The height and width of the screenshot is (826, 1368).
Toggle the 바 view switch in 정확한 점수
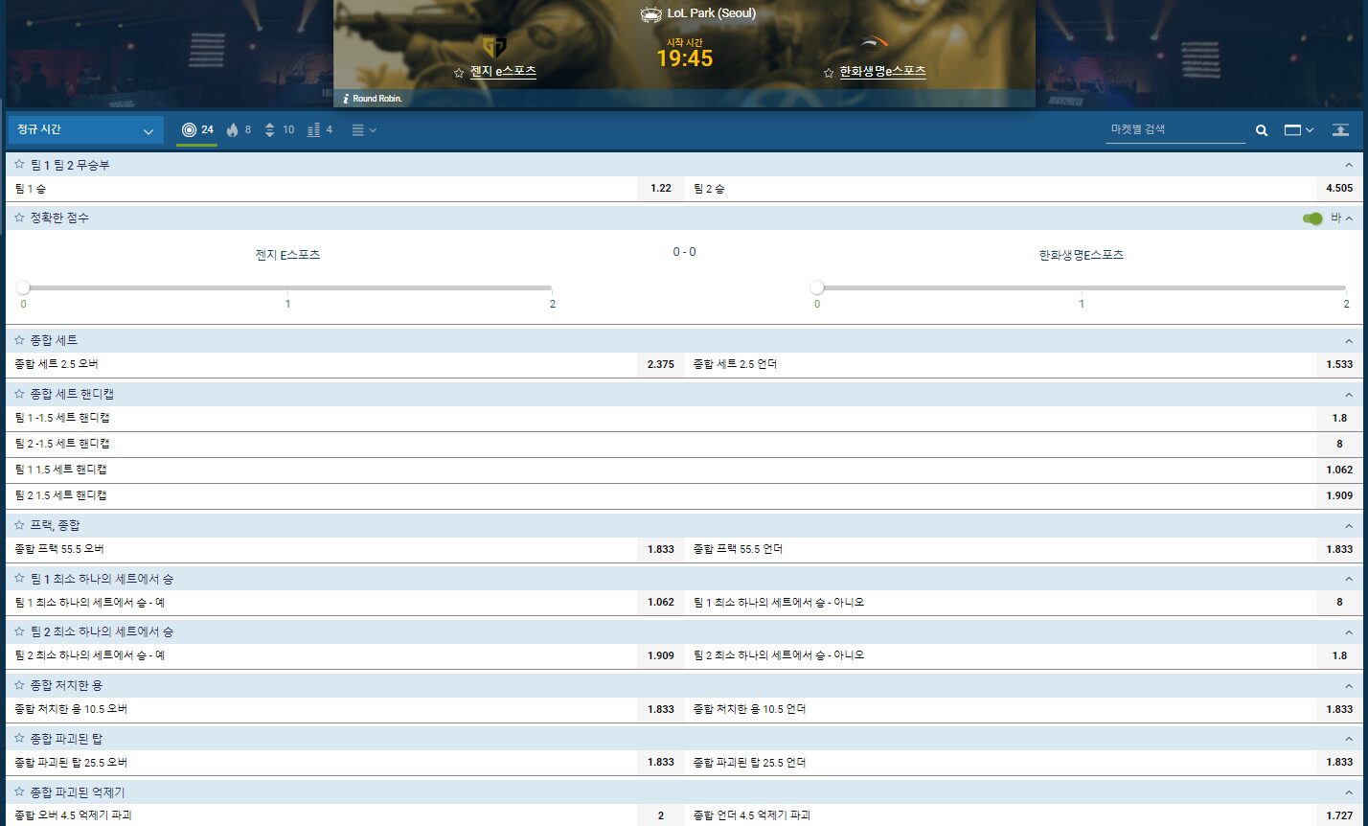coord(1312,218)
